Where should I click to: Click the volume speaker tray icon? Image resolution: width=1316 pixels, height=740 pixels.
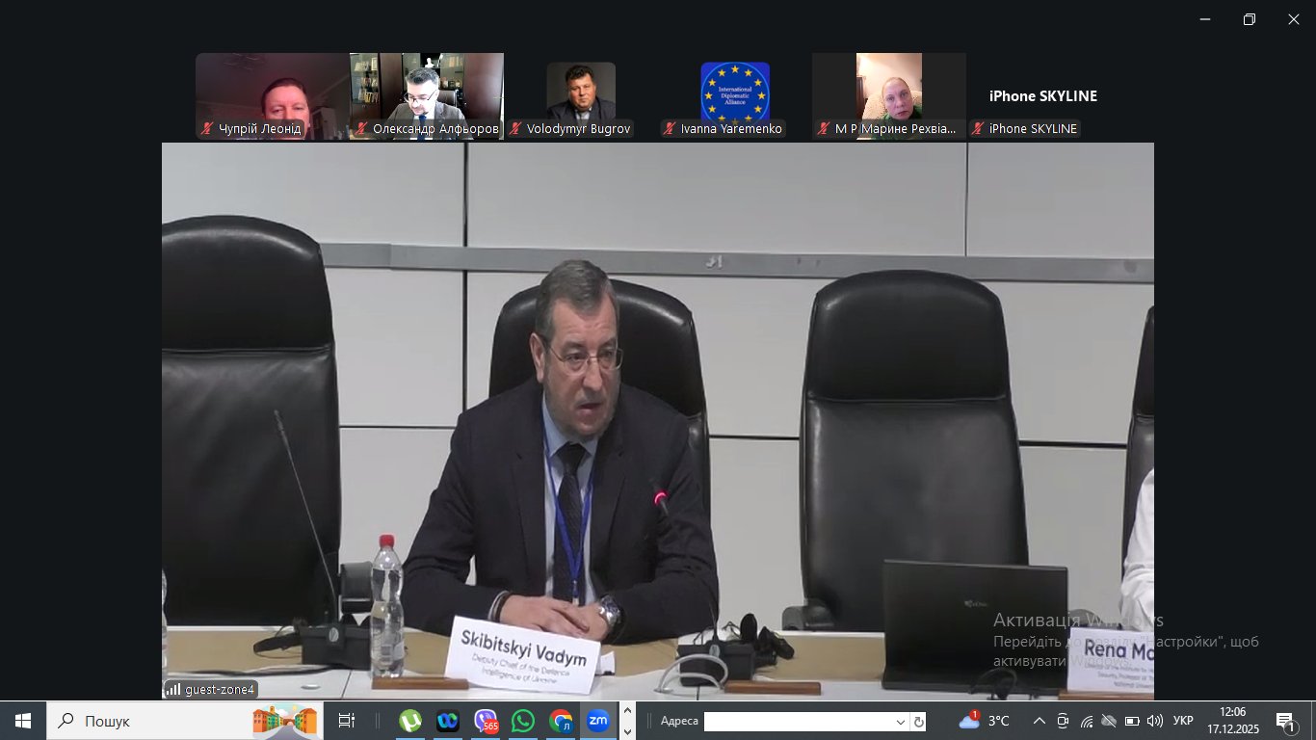1154,721
